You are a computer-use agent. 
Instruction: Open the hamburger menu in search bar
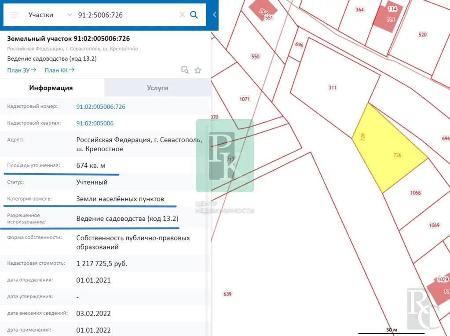coord(15,15)
